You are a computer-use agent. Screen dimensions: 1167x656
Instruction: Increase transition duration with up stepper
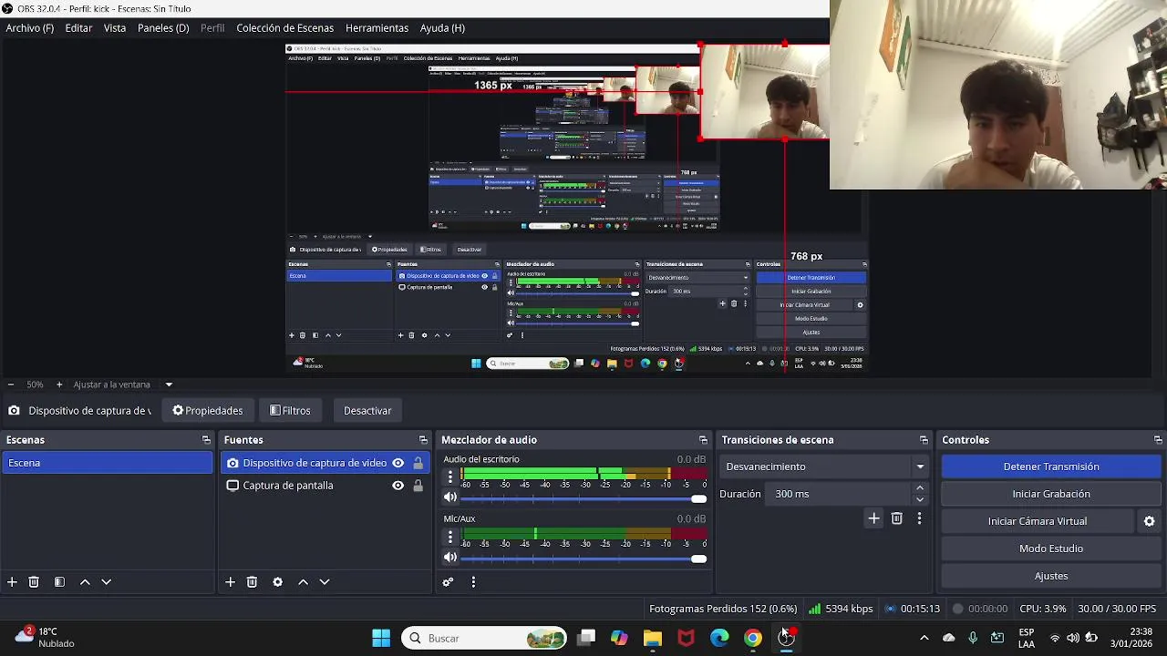920,488
